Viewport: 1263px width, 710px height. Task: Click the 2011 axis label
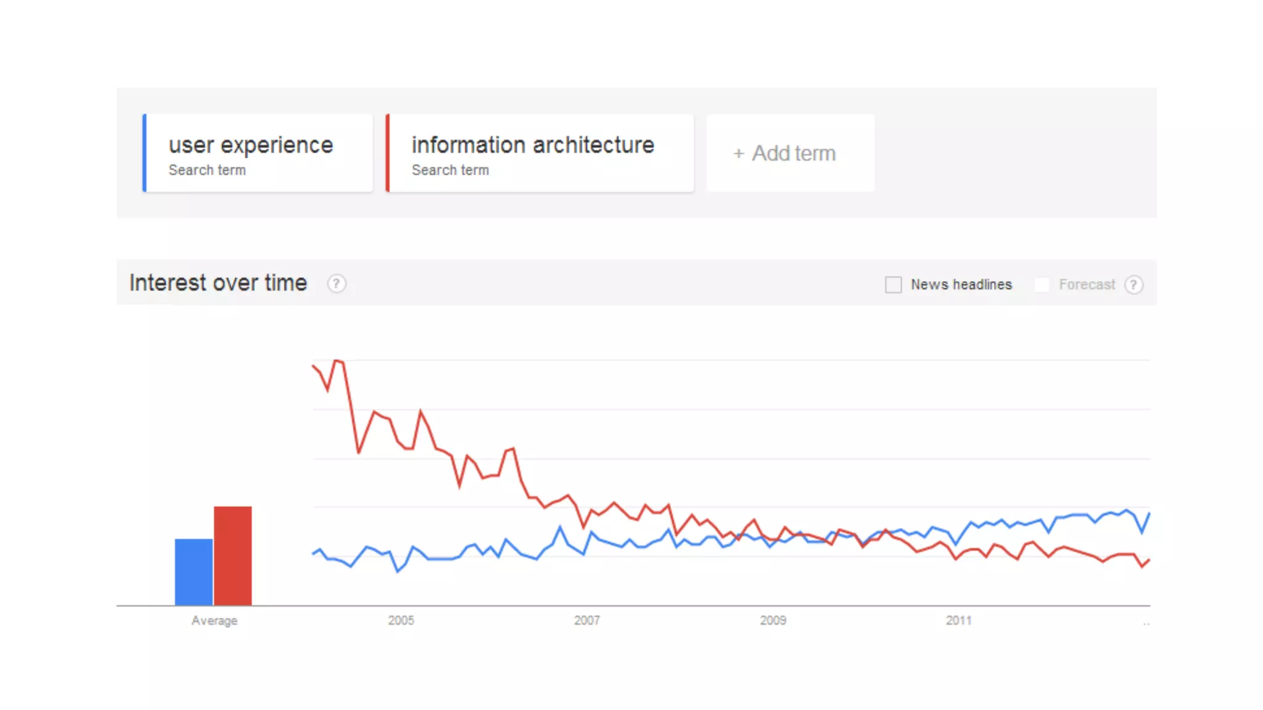(x=958, y=621)
